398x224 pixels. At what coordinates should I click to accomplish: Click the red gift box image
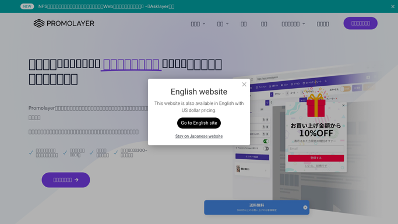[x=316, y=106]
